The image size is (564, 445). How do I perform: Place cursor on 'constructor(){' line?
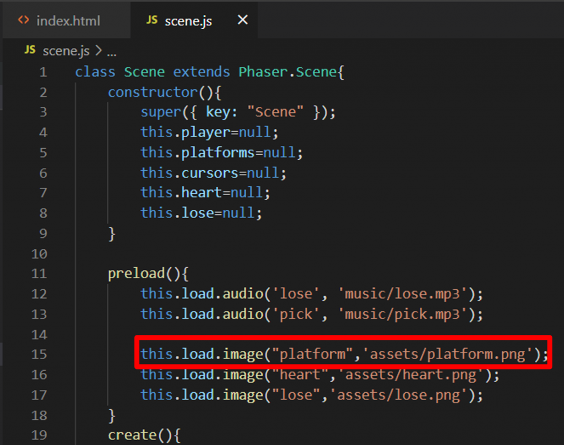click(165, 93)
